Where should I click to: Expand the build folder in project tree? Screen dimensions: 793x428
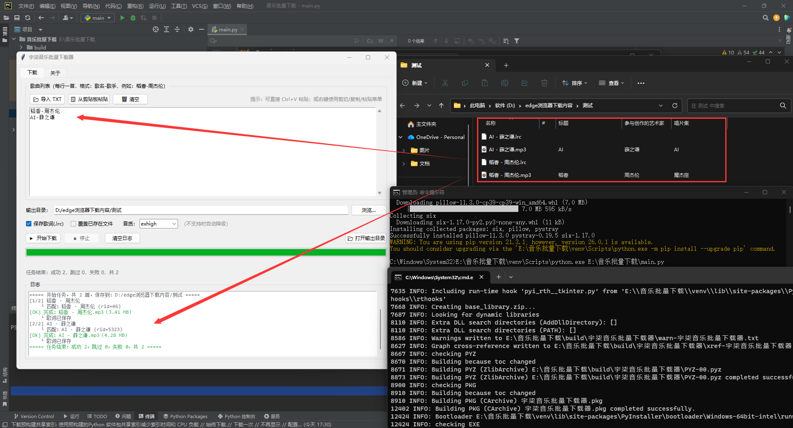tap(21, 47)
